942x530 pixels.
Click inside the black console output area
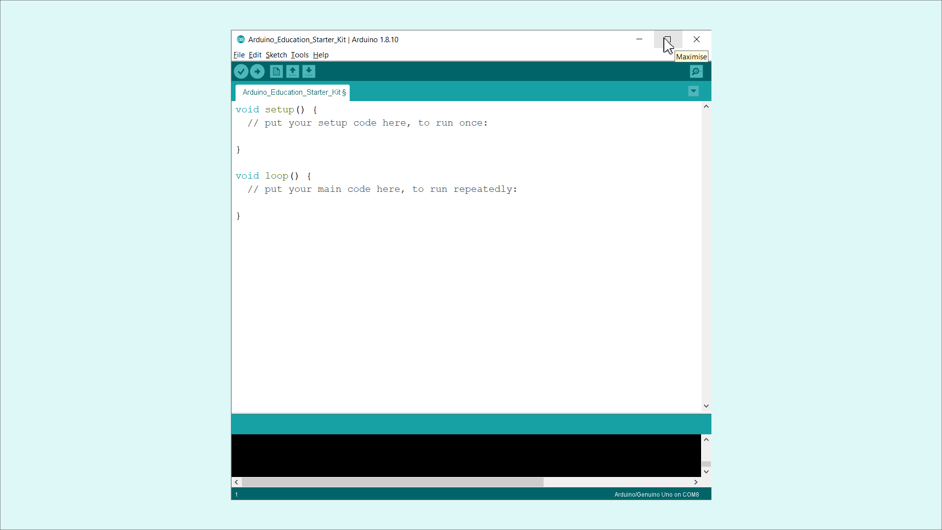[466, 455]
